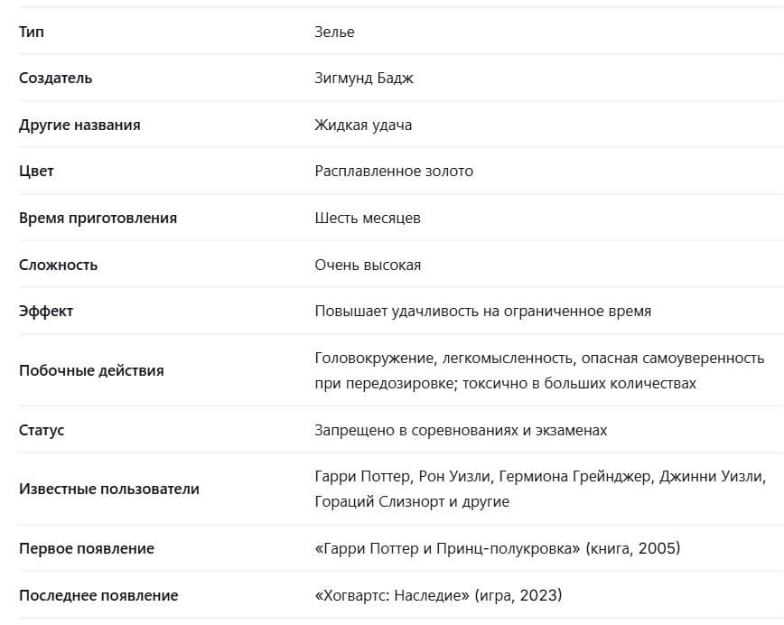Open 'Хогвартс: Наследие' game reference

click(x=392, y=595)
